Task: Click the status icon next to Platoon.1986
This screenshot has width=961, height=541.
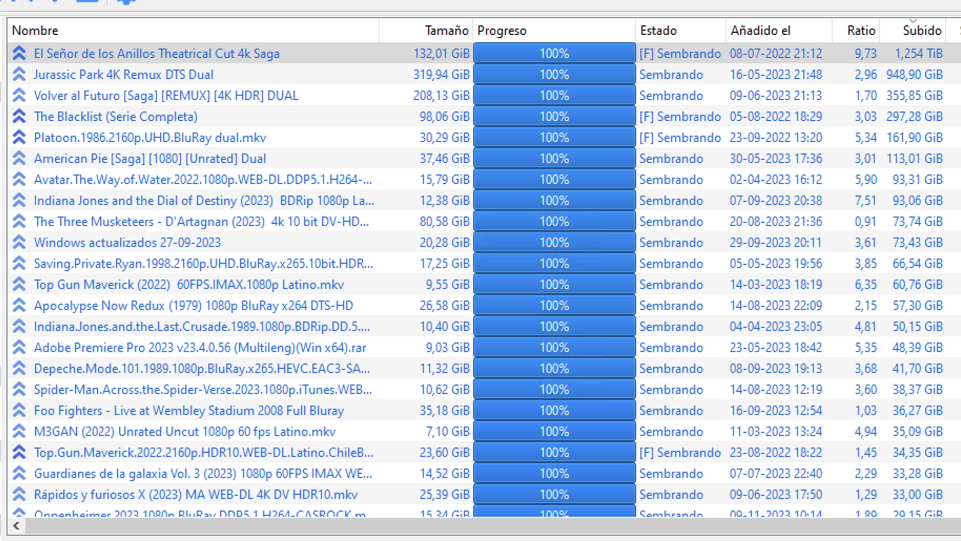Action: tap(19, 137)
